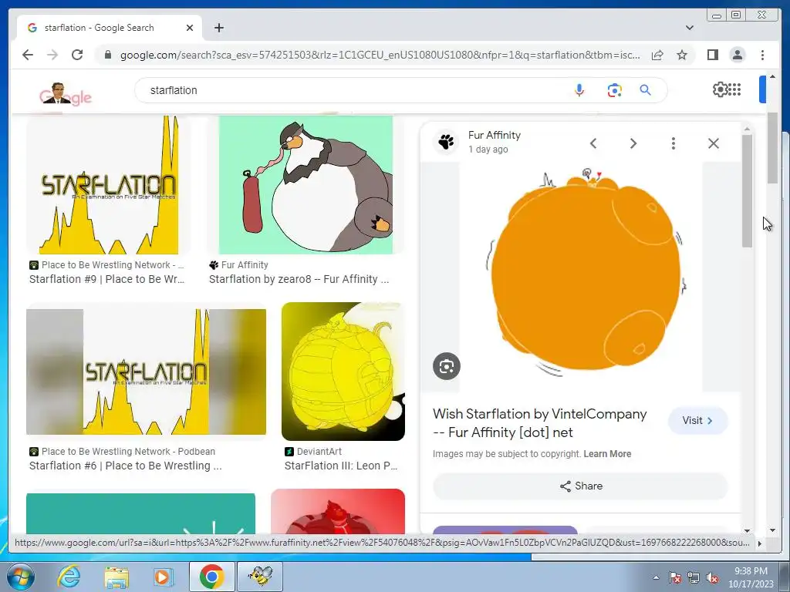Open the Windows Start menu

point(21,577)
